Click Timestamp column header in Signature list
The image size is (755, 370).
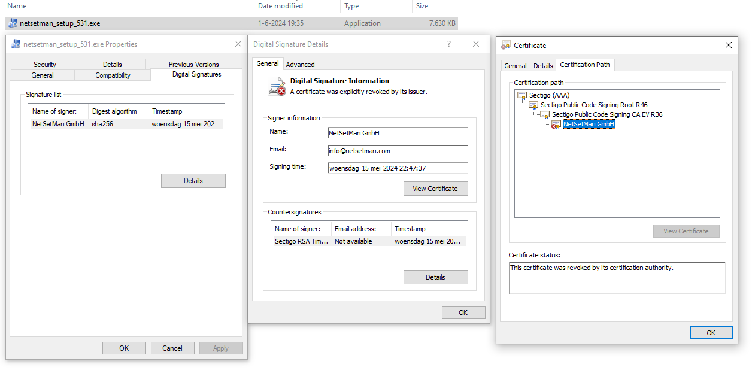click(x=186, y=111)
